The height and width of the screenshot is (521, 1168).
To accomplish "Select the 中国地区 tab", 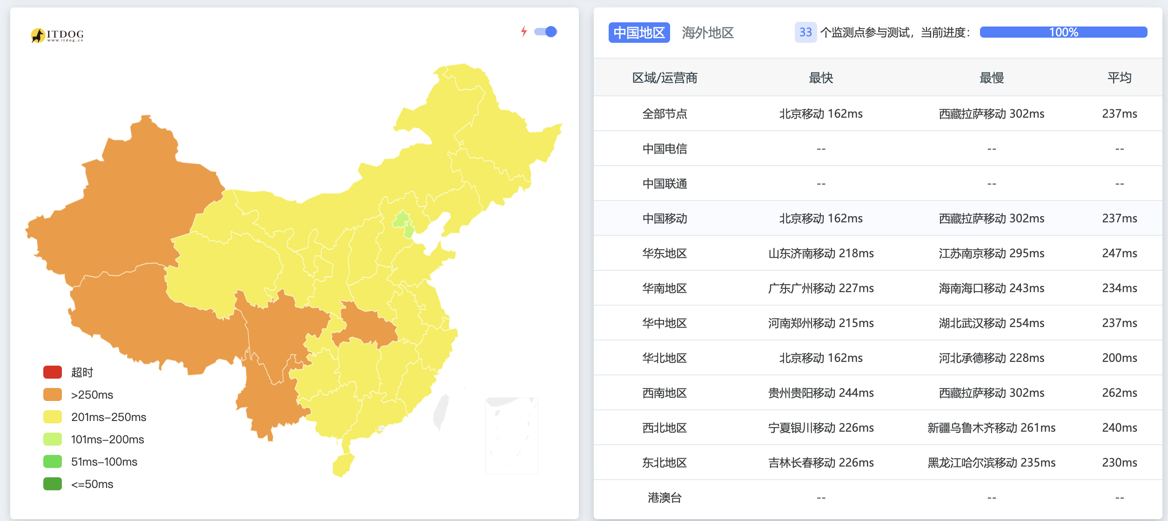I will point(639,33).
